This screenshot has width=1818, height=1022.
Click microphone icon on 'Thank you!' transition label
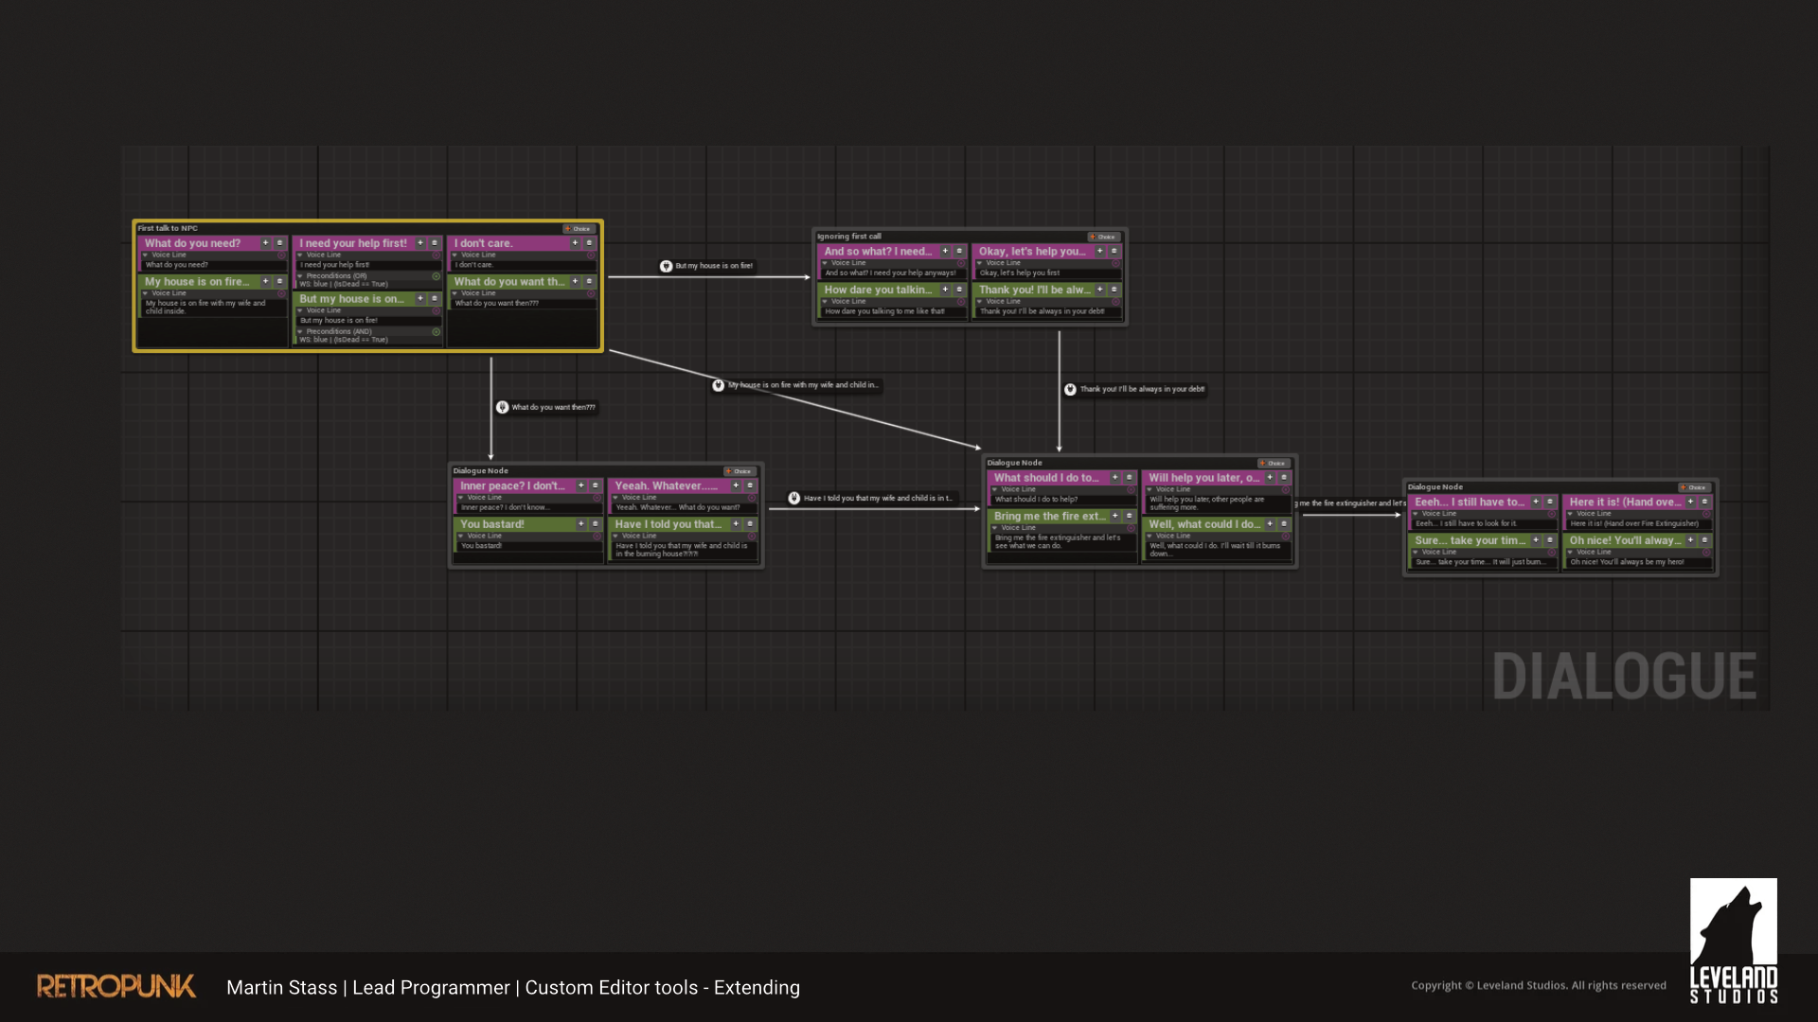tap(1070, 390)
